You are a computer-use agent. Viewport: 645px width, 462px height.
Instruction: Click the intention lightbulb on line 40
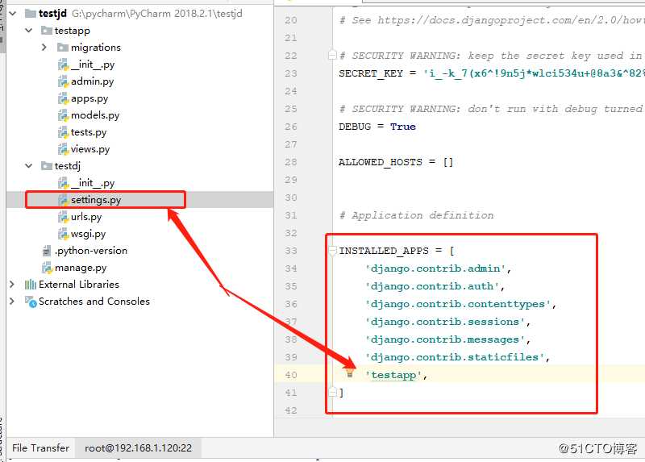[x=350, y=373]
